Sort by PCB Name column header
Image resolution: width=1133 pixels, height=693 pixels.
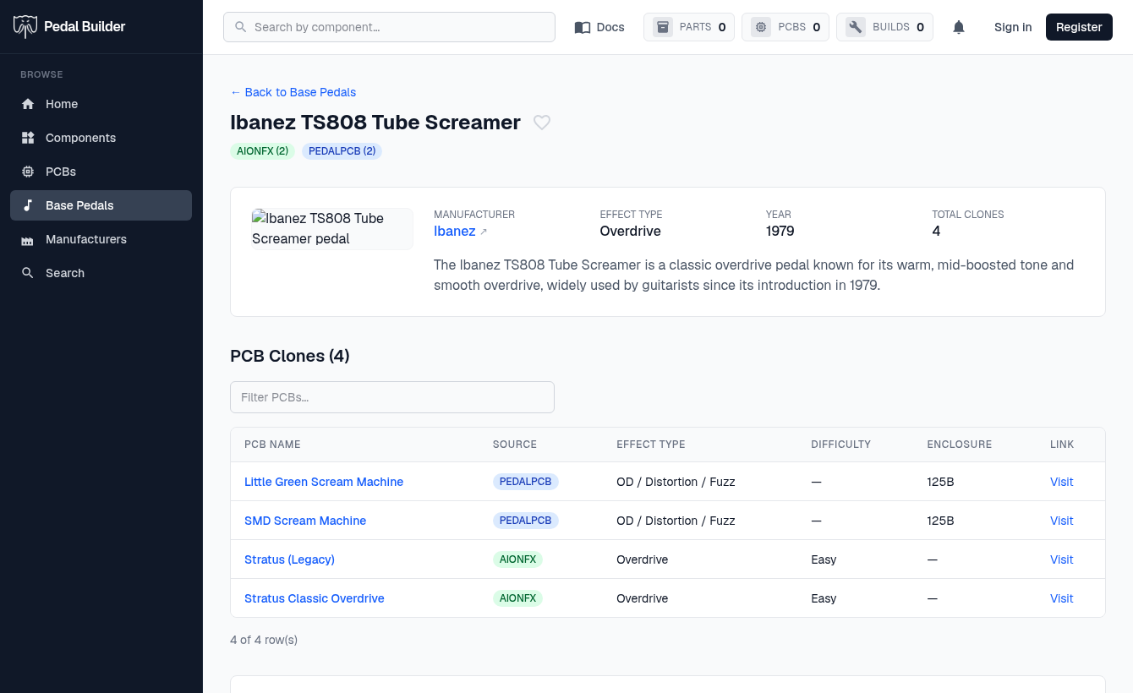point(272,445)
